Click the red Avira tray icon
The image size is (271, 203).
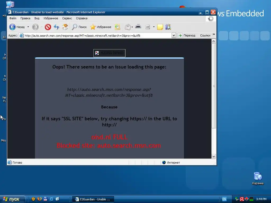[242, 199]
